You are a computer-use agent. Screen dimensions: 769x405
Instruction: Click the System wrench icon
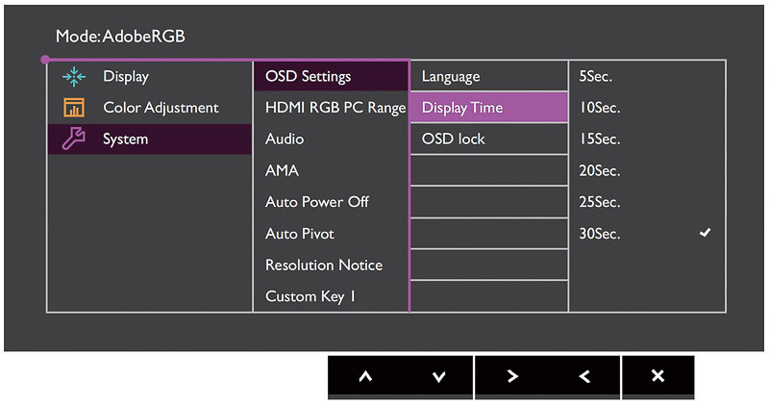pos(73,139)
